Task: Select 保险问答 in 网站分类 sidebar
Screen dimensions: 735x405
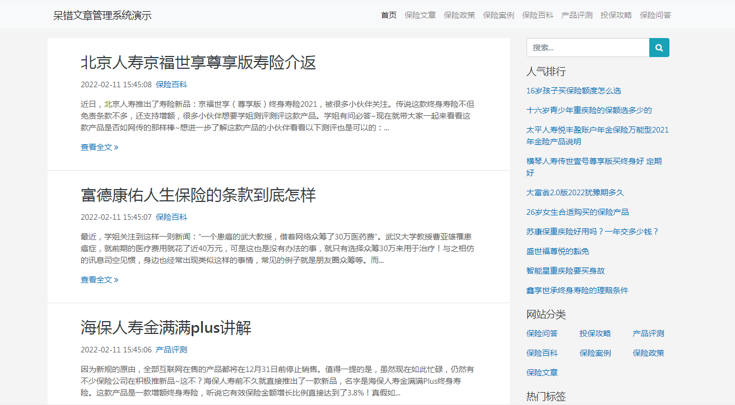Action: (x=542, y=333)
